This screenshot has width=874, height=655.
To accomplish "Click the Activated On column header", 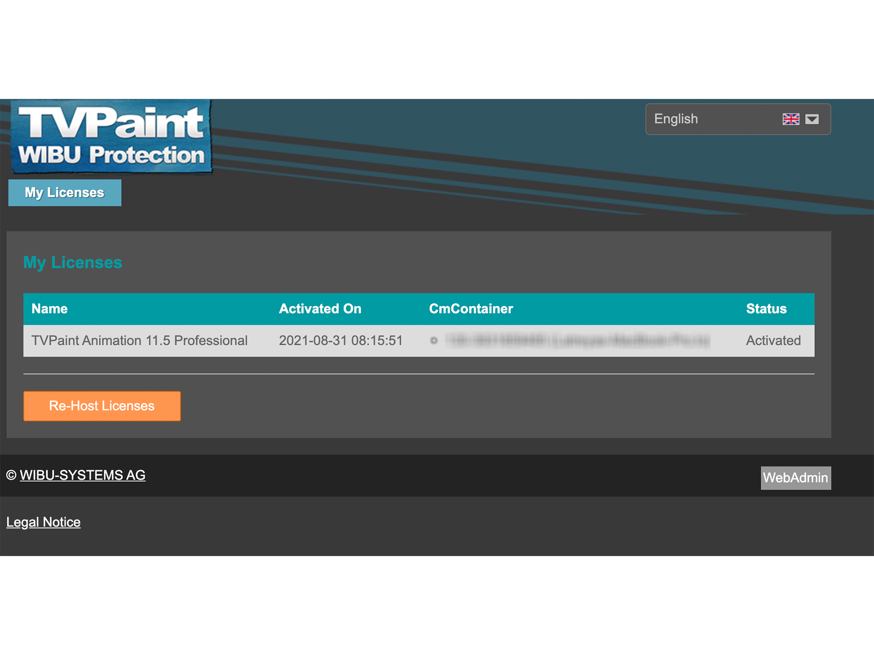I will click(x=320, y=309).
